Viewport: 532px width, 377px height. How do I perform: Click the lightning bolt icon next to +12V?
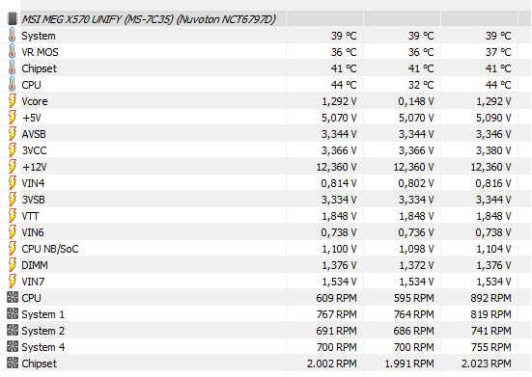(x=13, y=167)
